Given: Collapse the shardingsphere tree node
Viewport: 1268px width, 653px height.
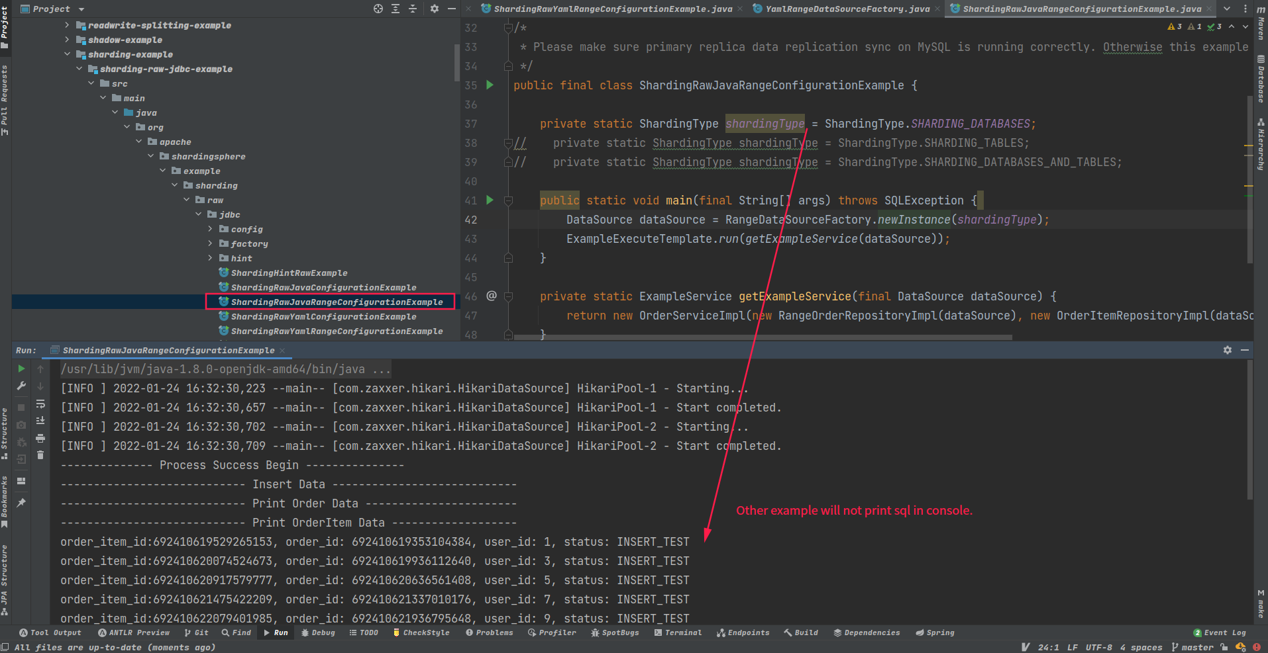Looking at the screenshot, I should 150,156.
